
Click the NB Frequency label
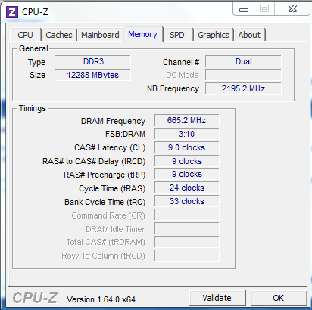(173, 88)
